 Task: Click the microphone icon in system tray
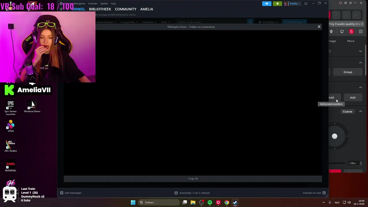(x=330, y=202)
